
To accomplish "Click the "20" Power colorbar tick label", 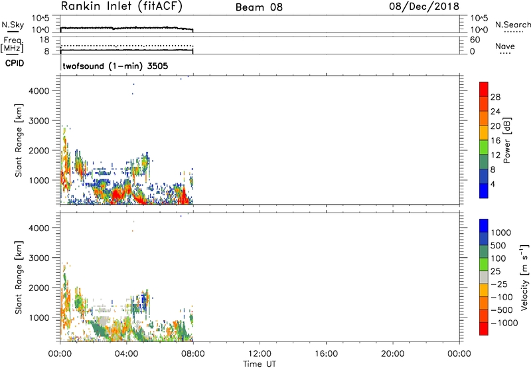I will coord(495,126).
